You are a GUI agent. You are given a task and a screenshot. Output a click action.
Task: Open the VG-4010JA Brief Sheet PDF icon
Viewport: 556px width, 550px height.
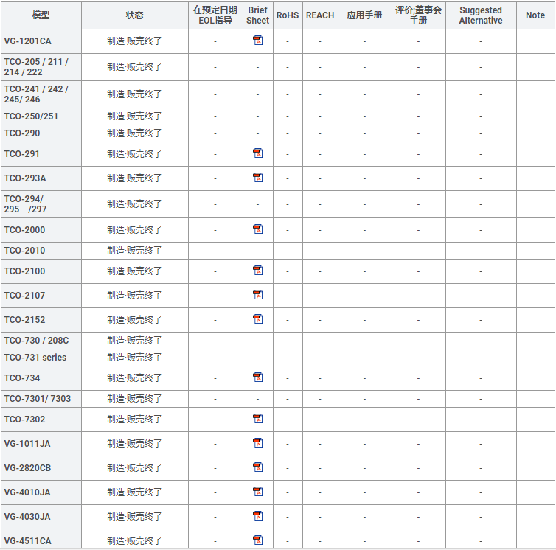click(257, 492)
